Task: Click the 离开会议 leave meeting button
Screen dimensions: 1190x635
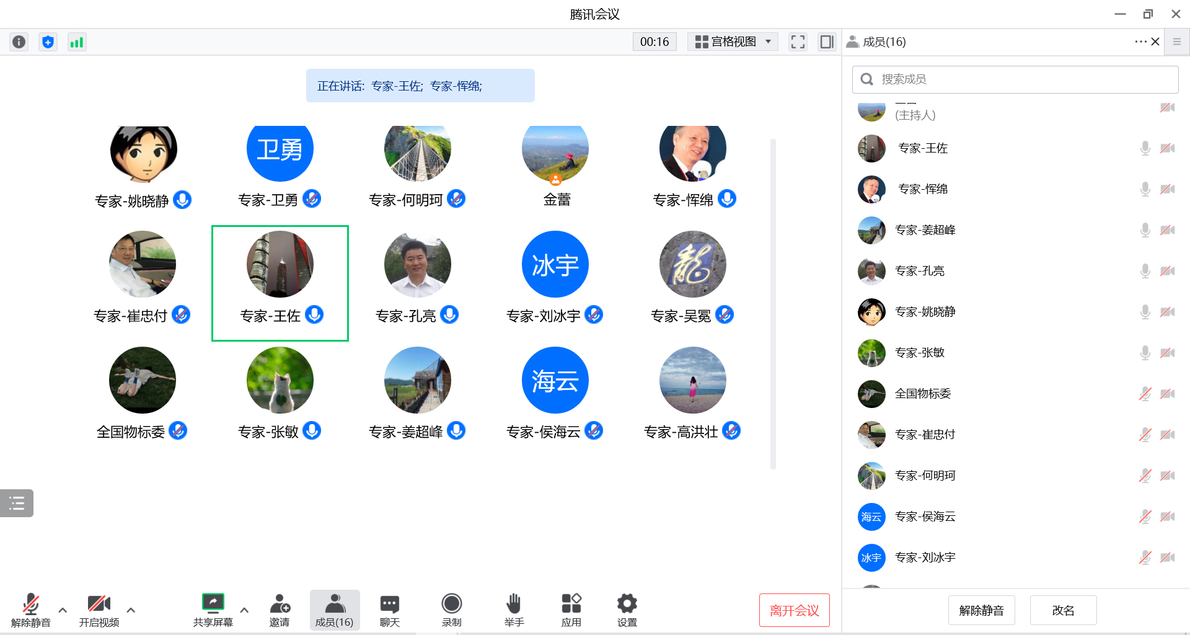Action: pos(794,610)
